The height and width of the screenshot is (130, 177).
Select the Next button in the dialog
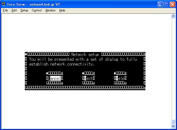[x=88, y=78]
